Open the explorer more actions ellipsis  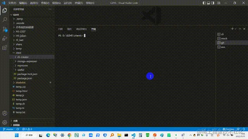pyautogui.click(x=50, y=9)
